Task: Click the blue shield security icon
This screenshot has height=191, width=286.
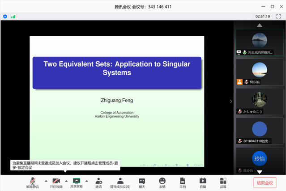Action: (x=5, y=16)
